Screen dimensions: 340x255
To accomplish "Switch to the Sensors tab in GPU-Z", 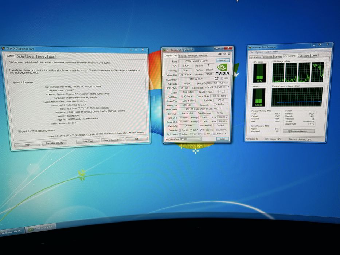I will (183, 56).
